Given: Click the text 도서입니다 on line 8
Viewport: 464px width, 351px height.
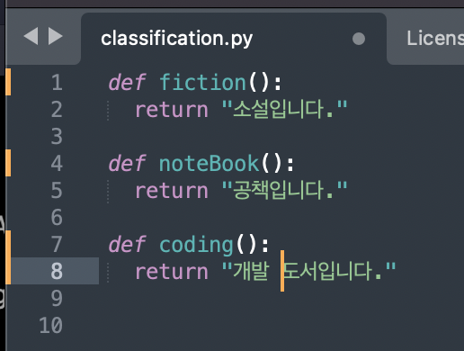Looking at the screenshot, I should (327, 271).
